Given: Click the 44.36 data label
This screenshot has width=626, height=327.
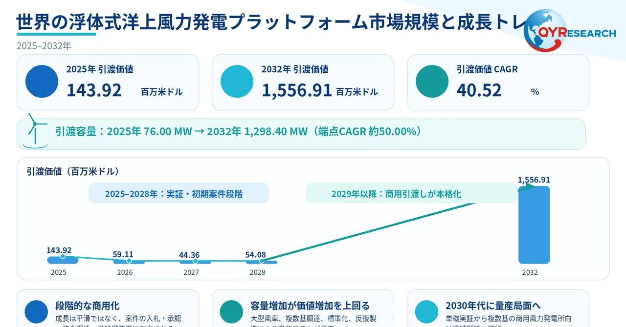Looking at the screenshot, I should [x=189, y=255].
